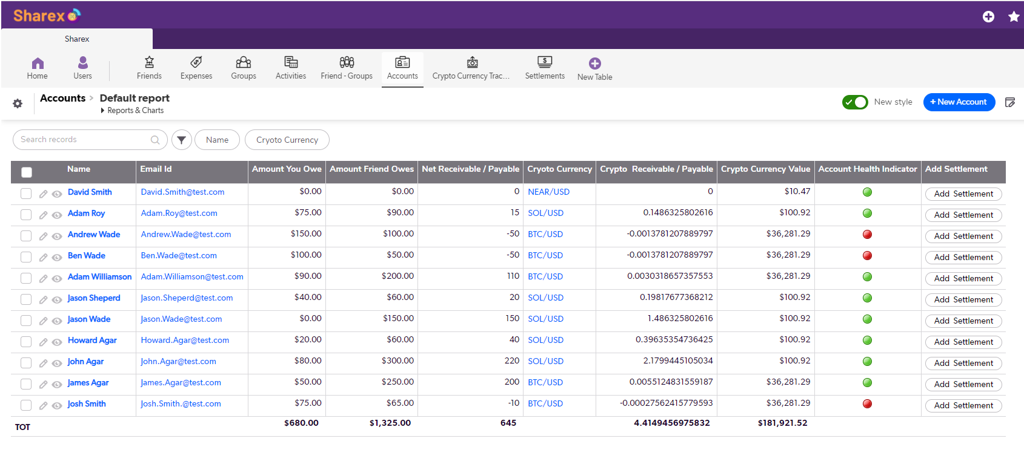Image resolution: width=1024 pixels, height=450 pixels.
Task: Edit David Smith row with pencil icon
Action: pos(44,194)
